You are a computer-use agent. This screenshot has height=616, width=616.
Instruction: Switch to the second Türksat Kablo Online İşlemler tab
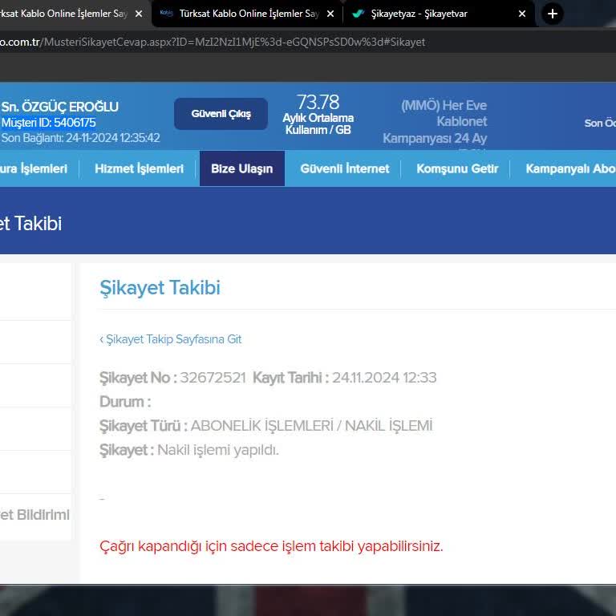tap(247, 14)
